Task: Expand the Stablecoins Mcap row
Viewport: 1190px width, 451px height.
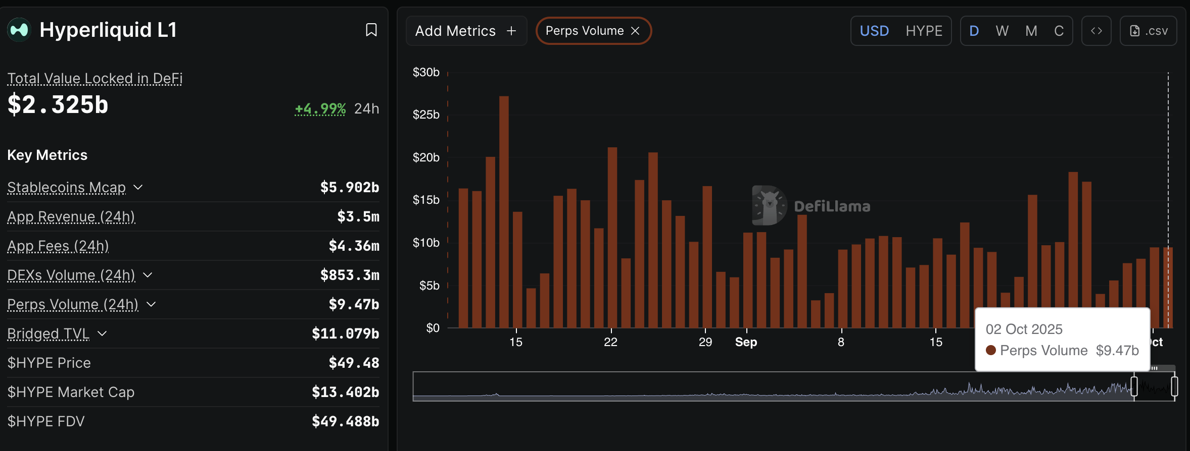Action: pyautogui.click(x=138, y=187)
